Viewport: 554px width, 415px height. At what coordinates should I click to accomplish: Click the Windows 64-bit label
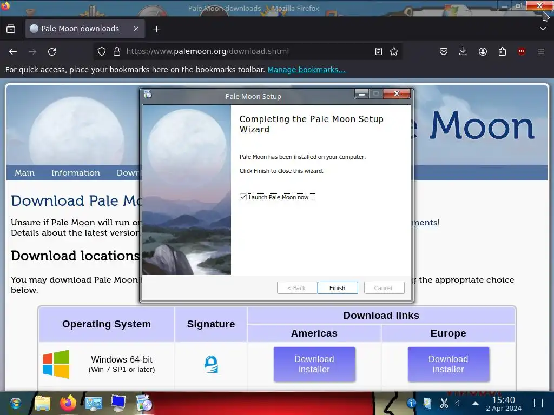[x=122, y=359]
